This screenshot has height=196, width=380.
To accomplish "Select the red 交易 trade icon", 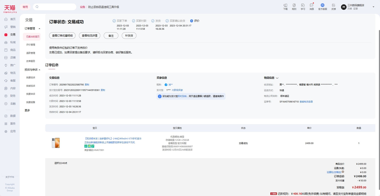I will [x=6, y=34].
